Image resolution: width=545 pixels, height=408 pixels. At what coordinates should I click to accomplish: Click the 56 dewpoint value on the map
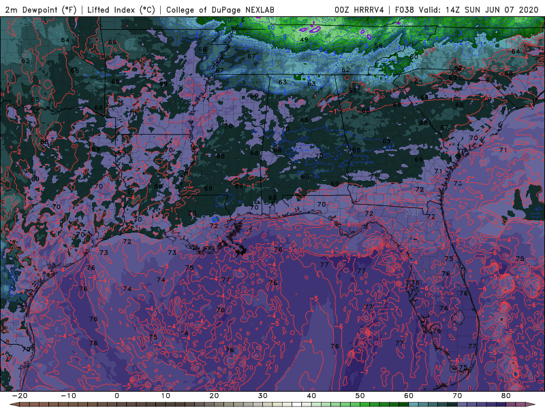coord(378,46)
